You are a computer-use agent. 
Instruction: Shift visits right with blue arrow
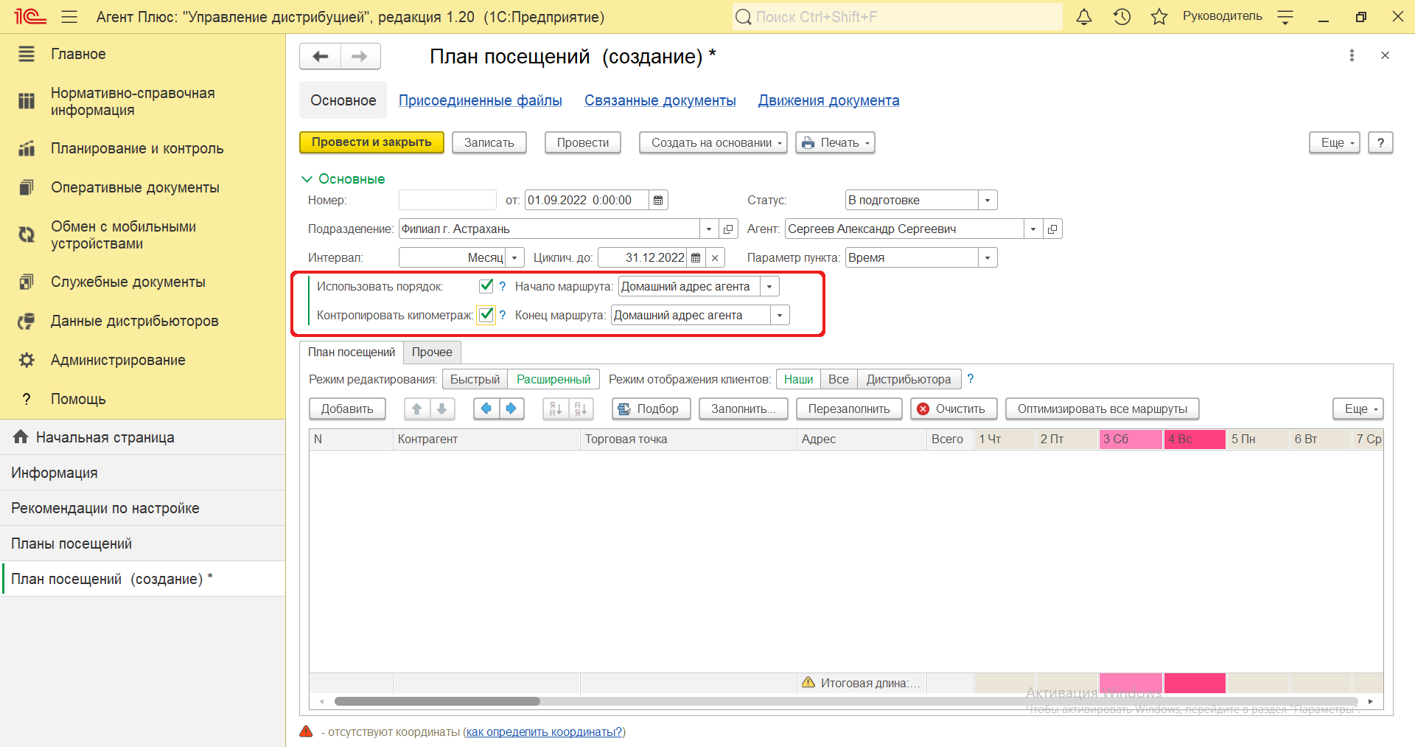[x=511, y=409]
